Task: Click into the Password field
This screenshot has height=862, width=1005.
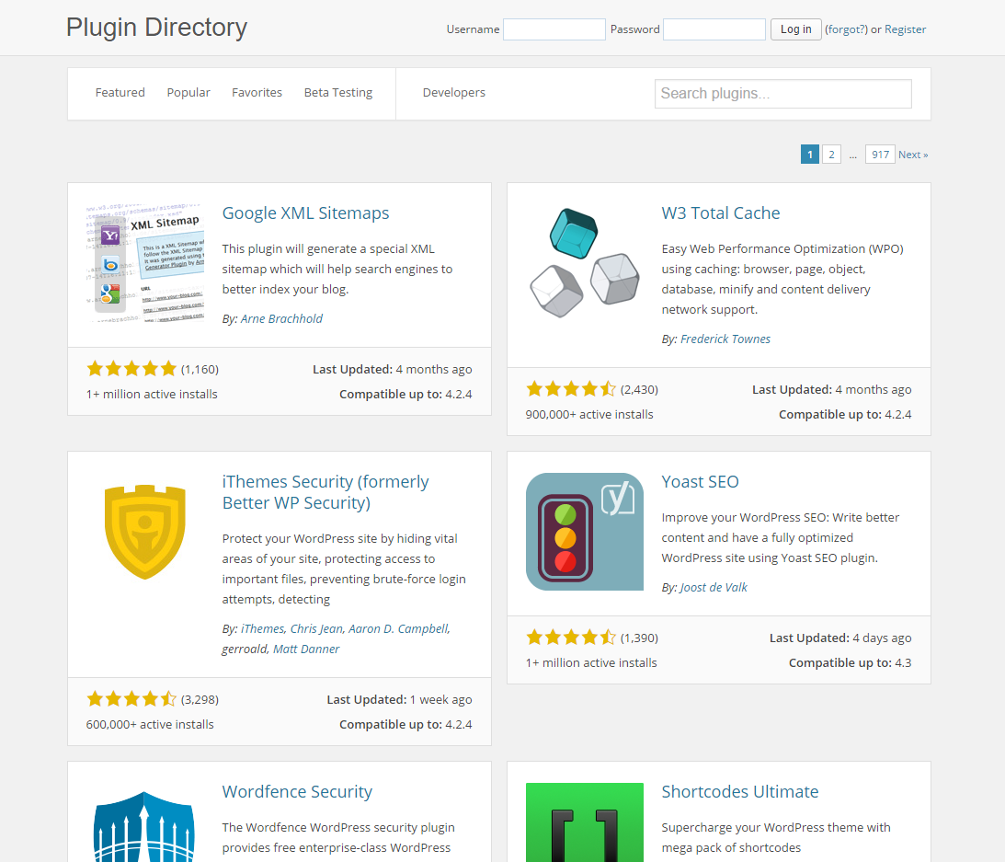Action: [714, 29]
